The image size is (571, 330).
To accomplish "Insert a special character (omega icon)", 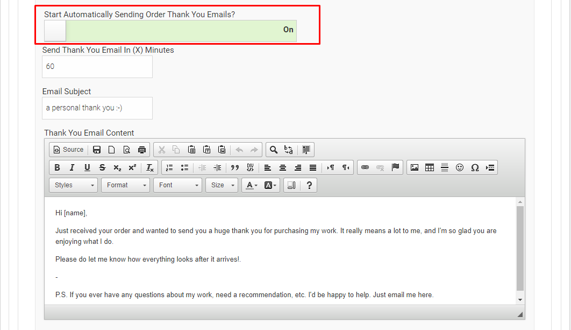I will [x=475, y=167].
